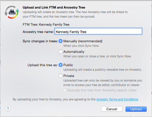
Task: Click the Cancel button
Action: [112, 109]
